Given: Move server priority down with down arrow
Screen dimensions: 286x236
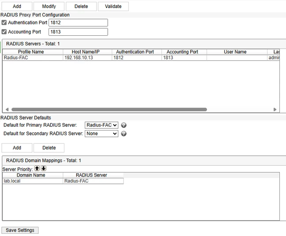Looking at the screenshot, I should 43,169.
